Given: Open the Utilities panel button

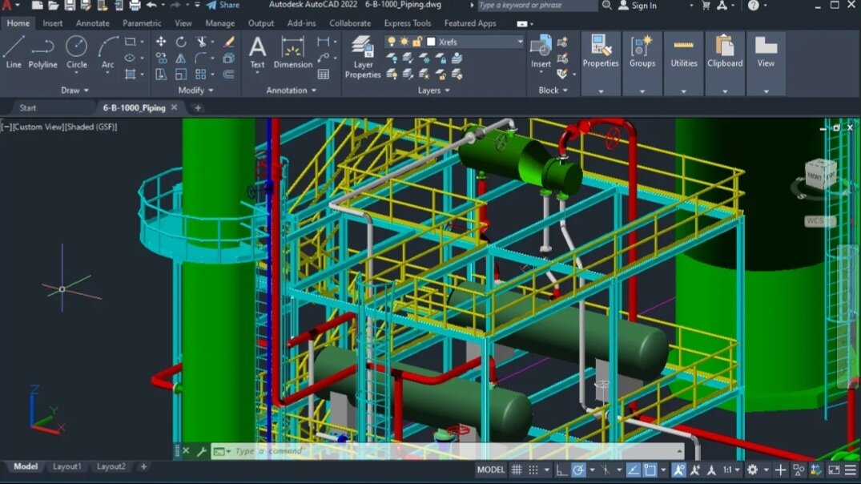Looking at the screenshot, I should click(684, 63).
